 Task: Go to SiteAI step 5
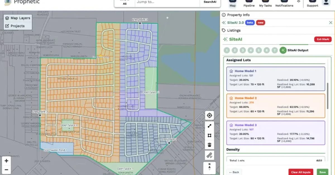(259, 50)
